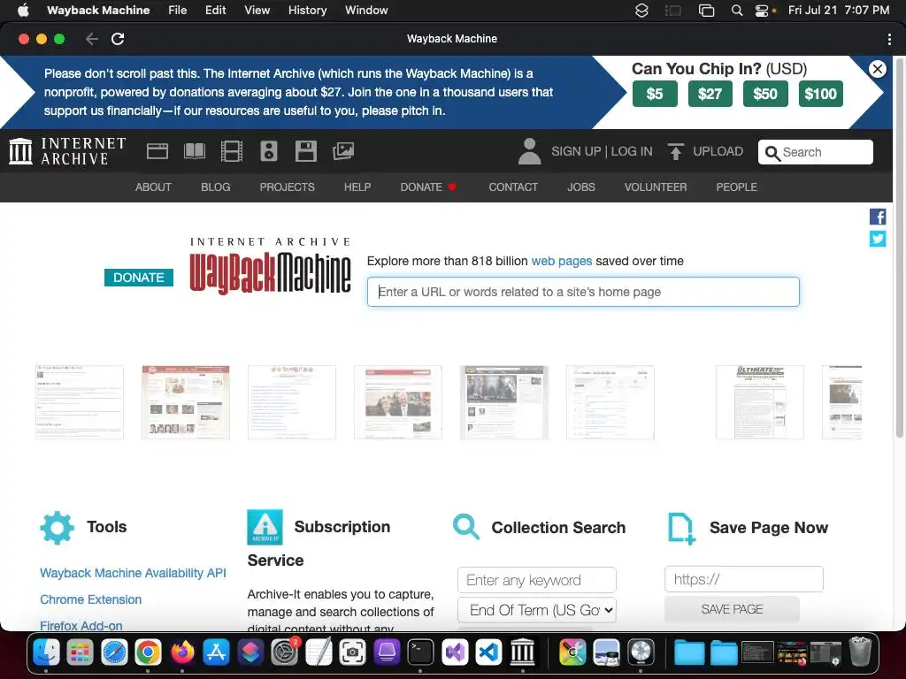The height and width of the screenshot is (679, 906).
Task: Open the Audio speaker icon
Action: point(269,151)
